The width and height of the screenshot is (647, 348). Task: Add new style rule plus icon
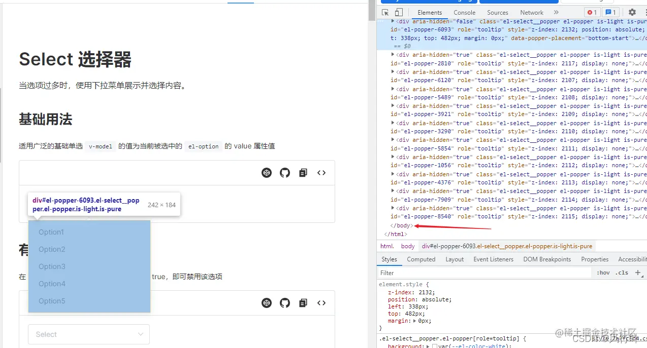[x=638, y=273]
